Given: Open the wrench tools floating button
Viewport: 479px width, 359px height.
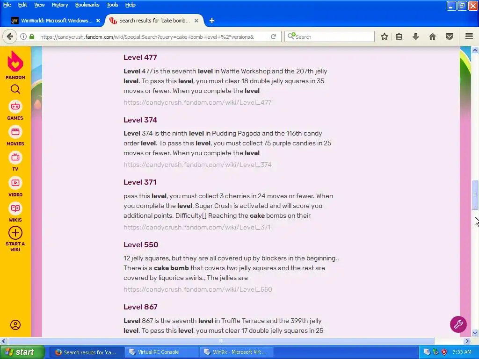Looking at the screenshot, I should pyautogui.click(x=458, y=324).
